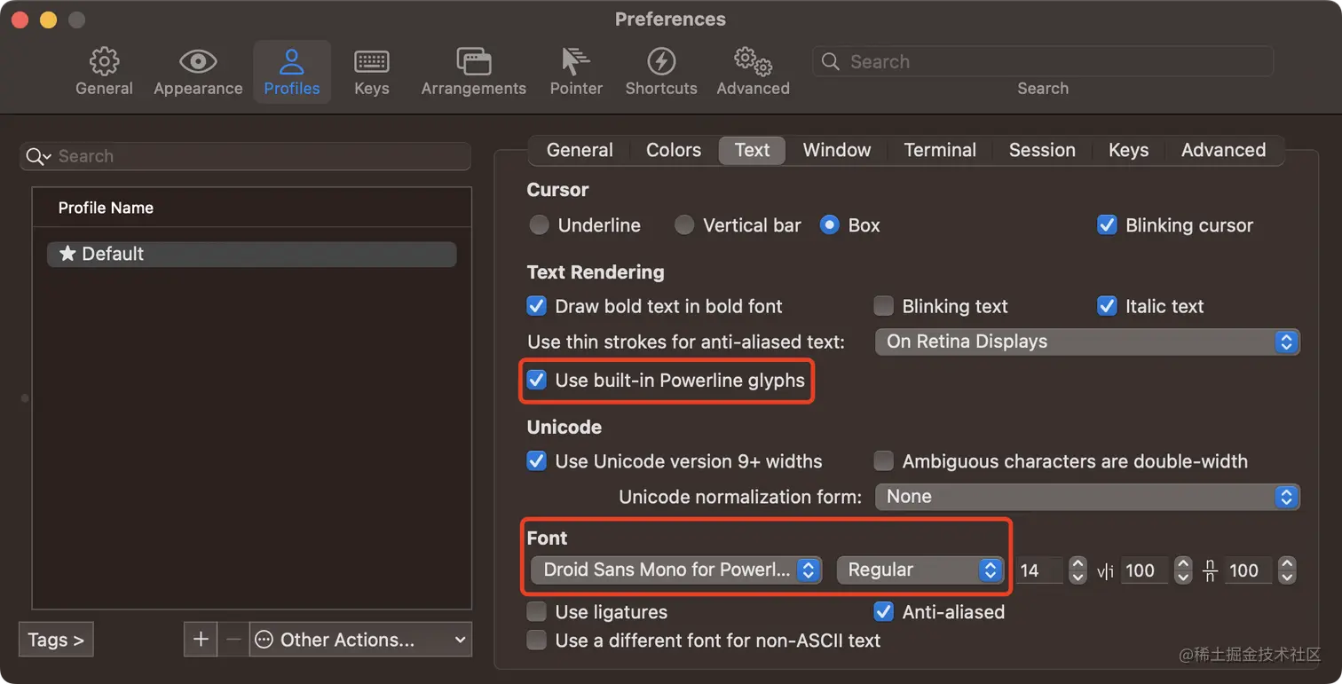The height and width of the screenshot is (684, 1342).
Task: Toggle the Anti-aliased checkbox
Action: pyautogui.click(x=883, y=612)
